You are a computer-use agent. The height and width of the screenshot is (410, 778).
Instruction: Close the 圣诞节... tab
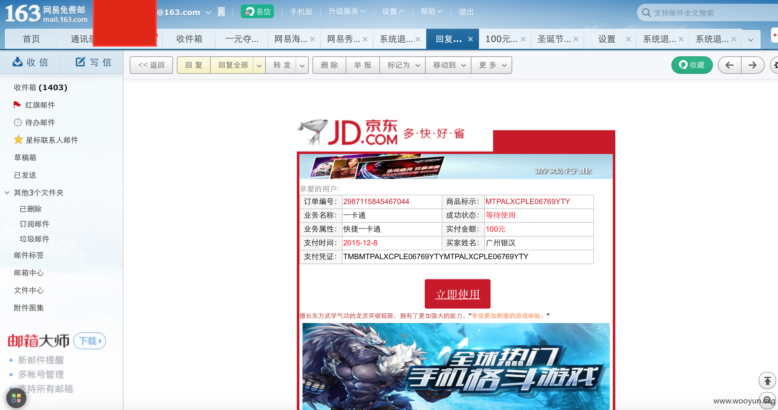coord(576,39)
